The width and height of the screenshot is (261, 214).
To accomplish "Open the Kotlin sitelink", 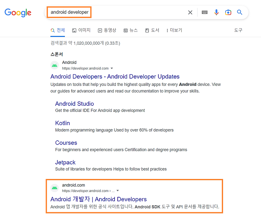I will pyautogui.click(x=62, y=123).
